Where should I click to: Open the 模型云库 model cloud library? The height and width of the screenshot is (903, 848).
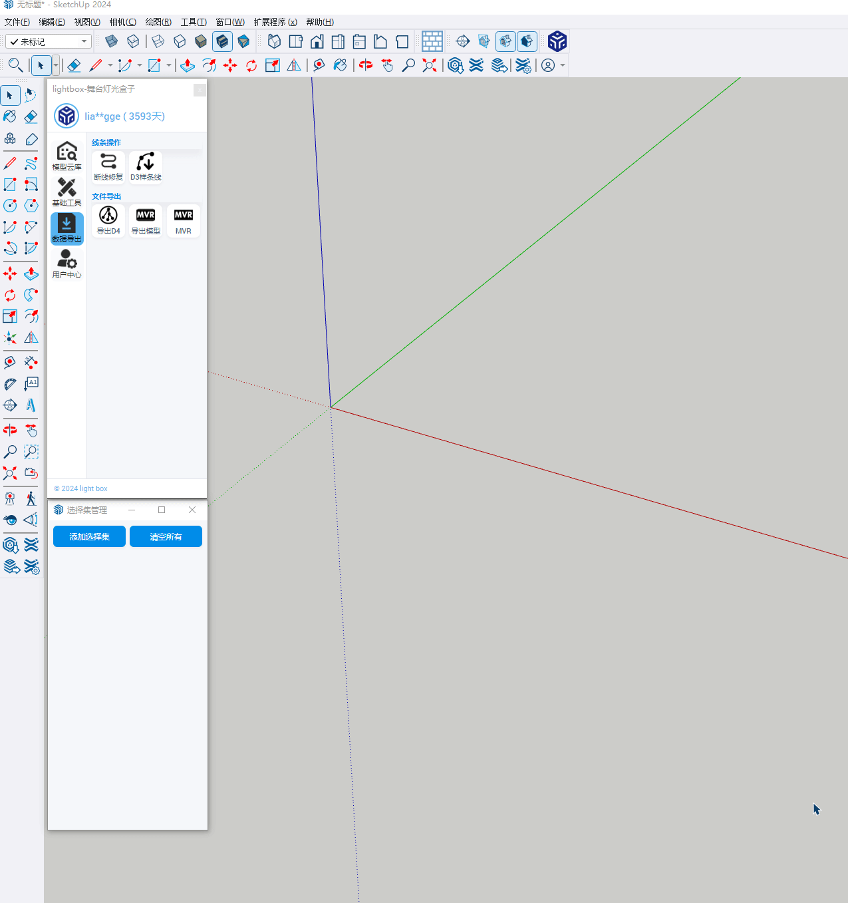pyautogui.click(x=67, y=156)
